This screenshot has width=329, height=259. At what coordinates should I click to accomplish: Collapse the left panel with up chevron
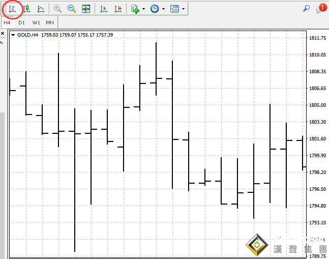click(2, 43)
